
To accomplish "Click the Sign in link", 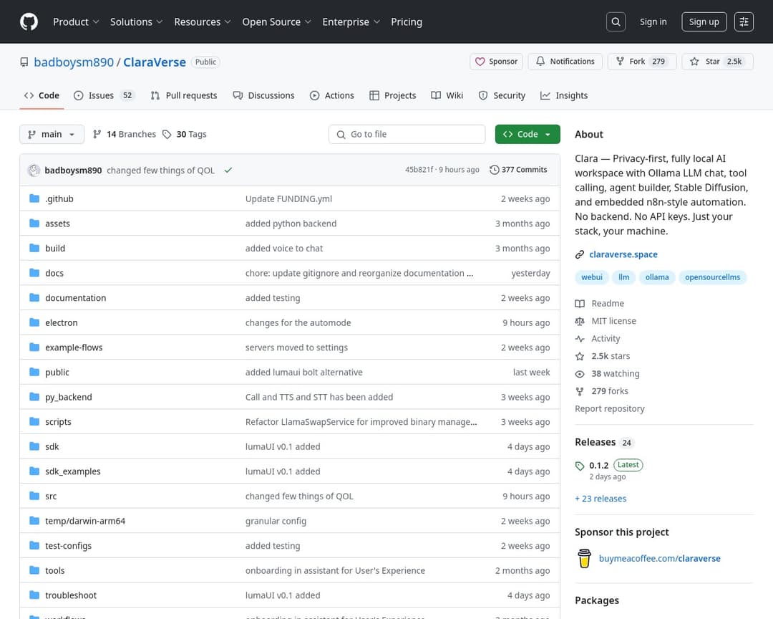I will [x=653, y=21].
